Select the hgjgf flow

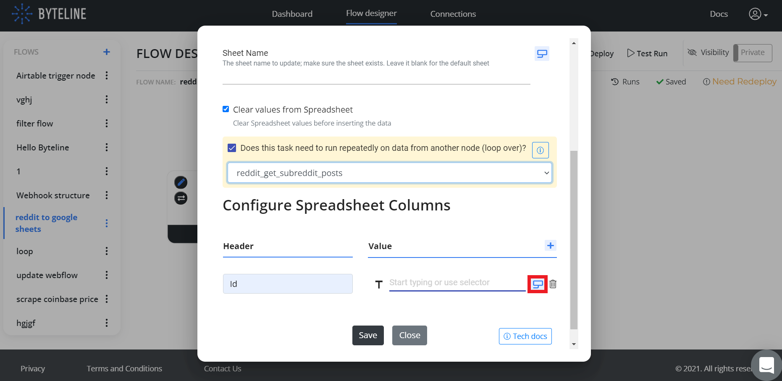click(x=26, y=323)
